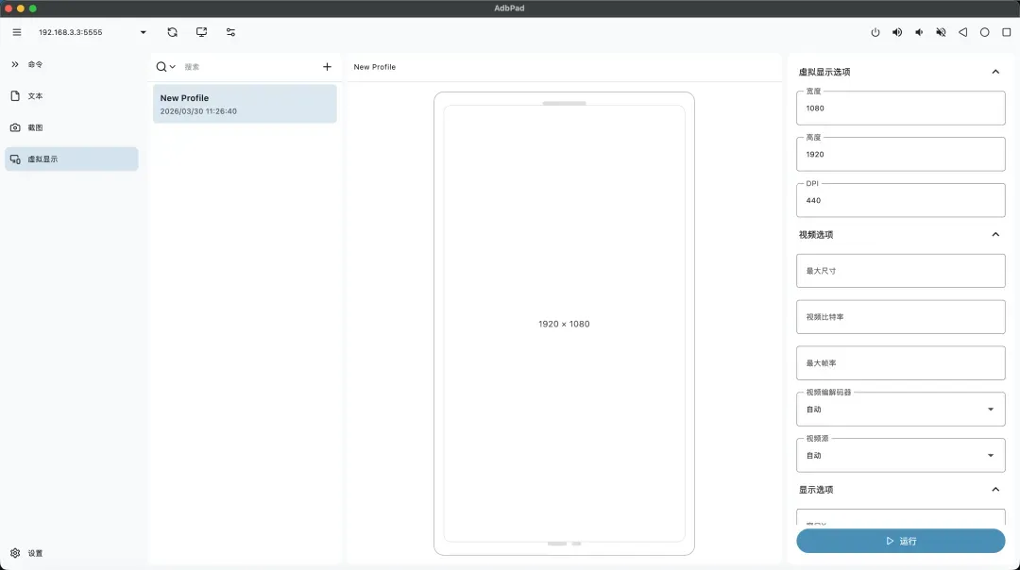The width and height of the screenshot is (1020, 570).
Task: Open device selector 192.168.3.3:5555
Action: point(93,32)
